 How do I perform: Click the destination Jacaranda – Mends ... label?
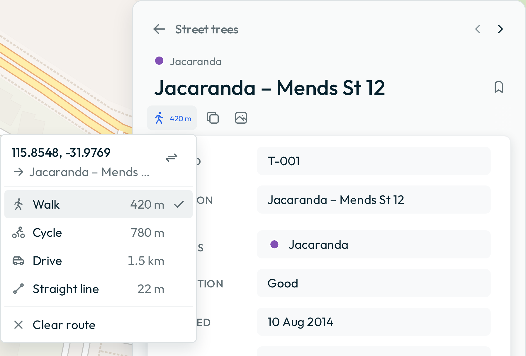(x=89, y=172)
